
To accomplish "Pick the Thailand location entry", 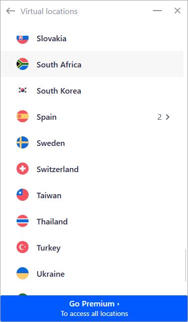I will (x=92, y=221).
